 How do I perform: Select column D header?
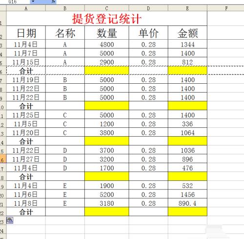pyautogui.click(x=148, y=8)
